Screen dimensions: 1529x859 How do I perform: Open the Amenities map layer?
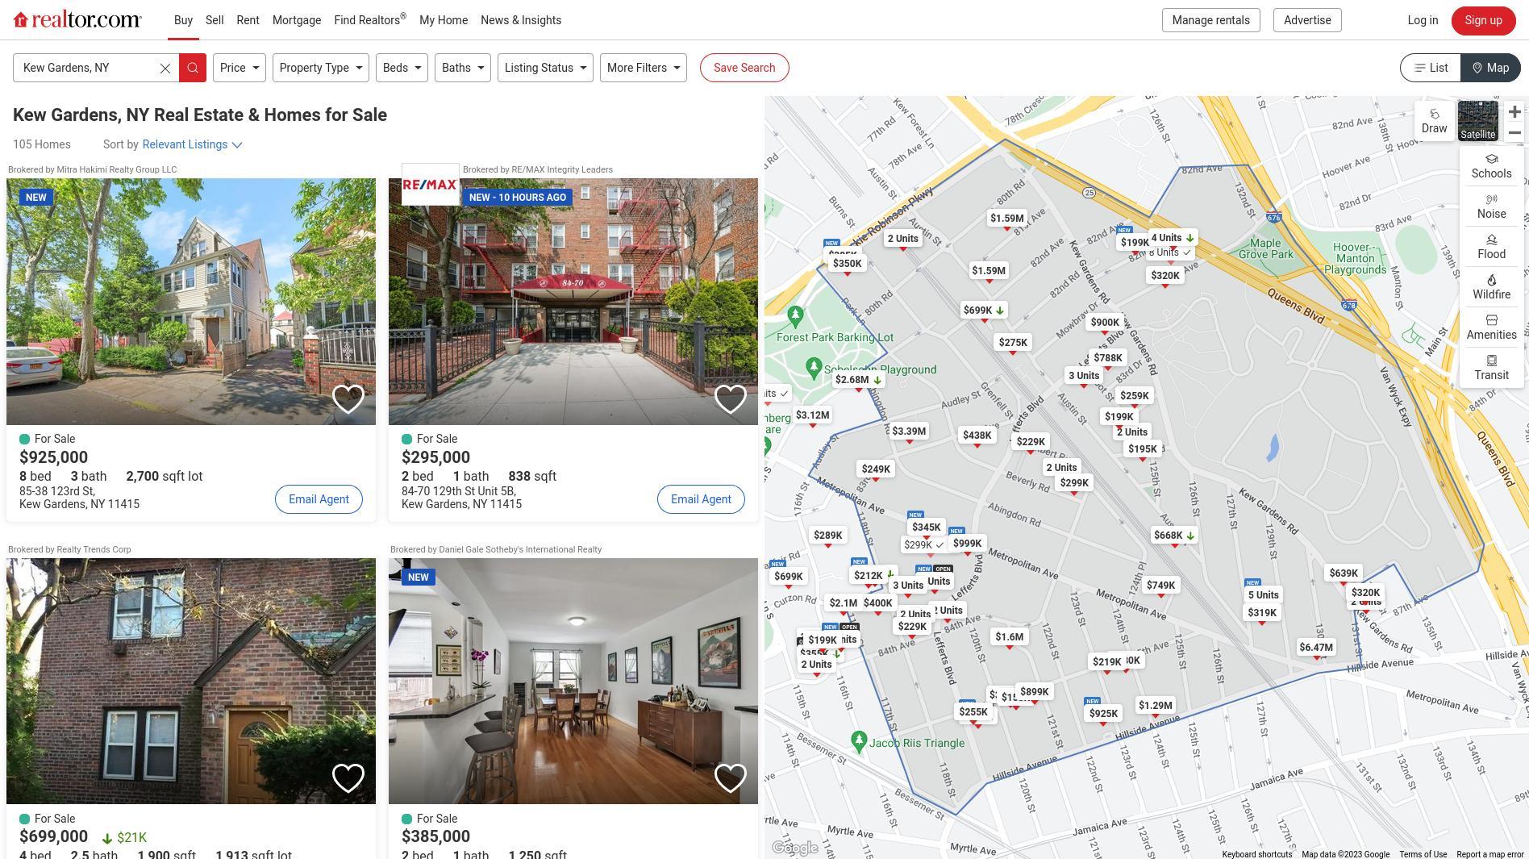pyautogui.click(x=1491, y=327)
